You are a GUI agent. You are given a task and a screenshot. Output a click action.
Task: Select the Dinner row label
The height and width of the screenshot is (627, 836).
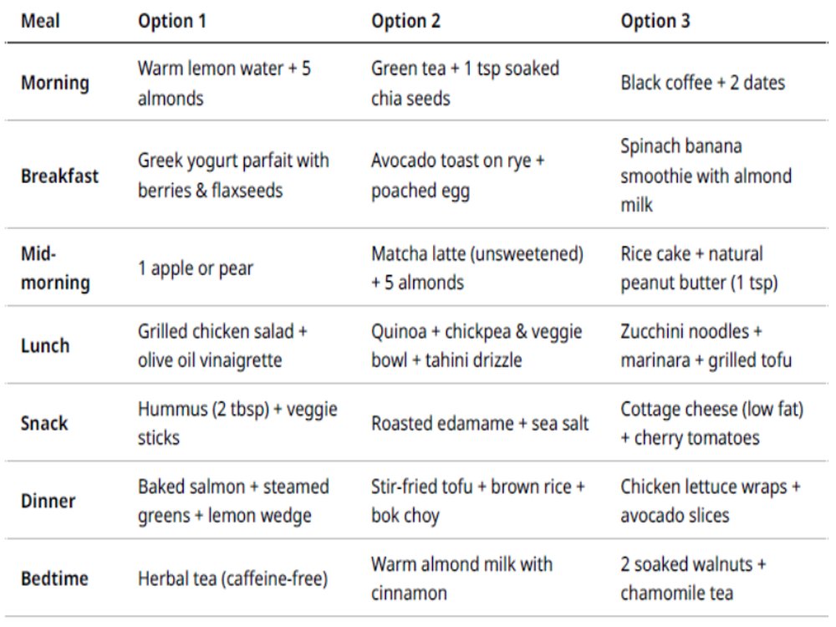click(x=48, y=501)
